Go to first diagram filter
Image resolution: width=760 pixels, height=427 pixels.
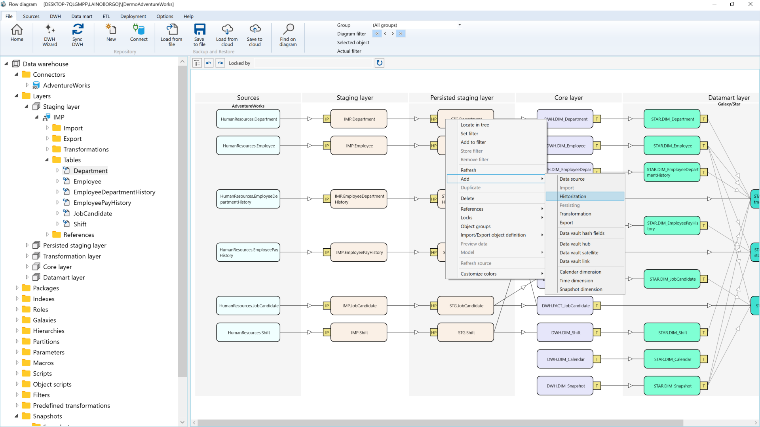(x=377, y=34)
